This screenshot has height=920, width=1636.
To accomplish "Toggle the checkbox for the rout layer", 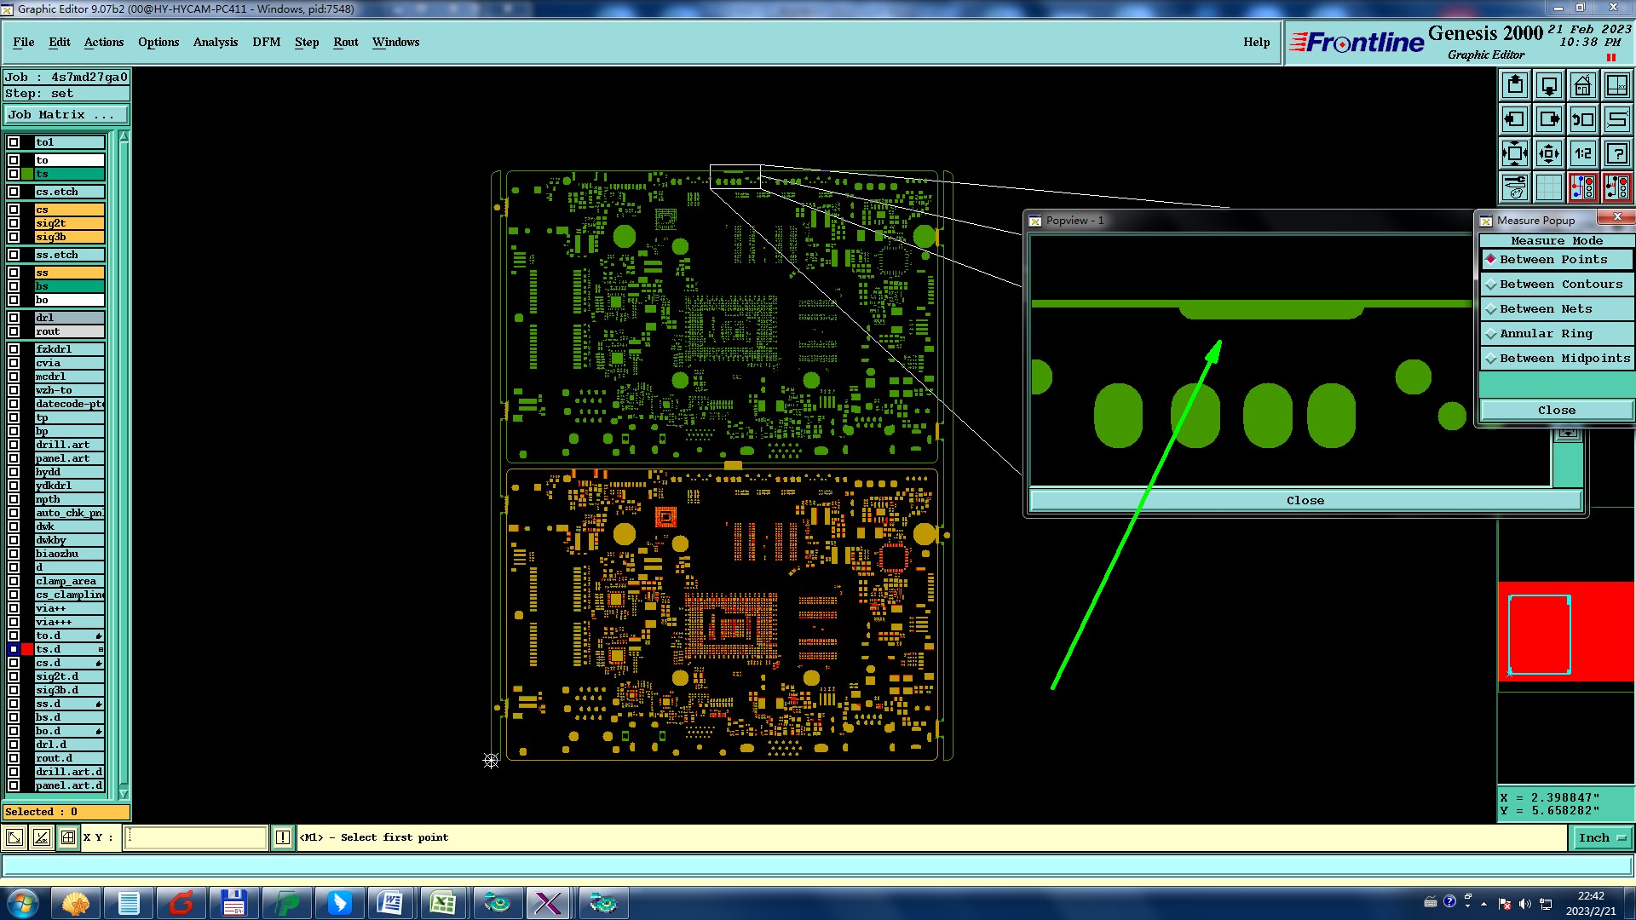I will point(14,331).
